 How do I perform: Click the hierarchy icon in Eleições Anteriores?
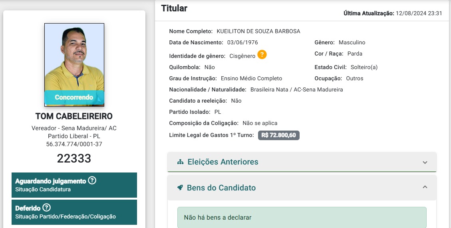point(180,162)
